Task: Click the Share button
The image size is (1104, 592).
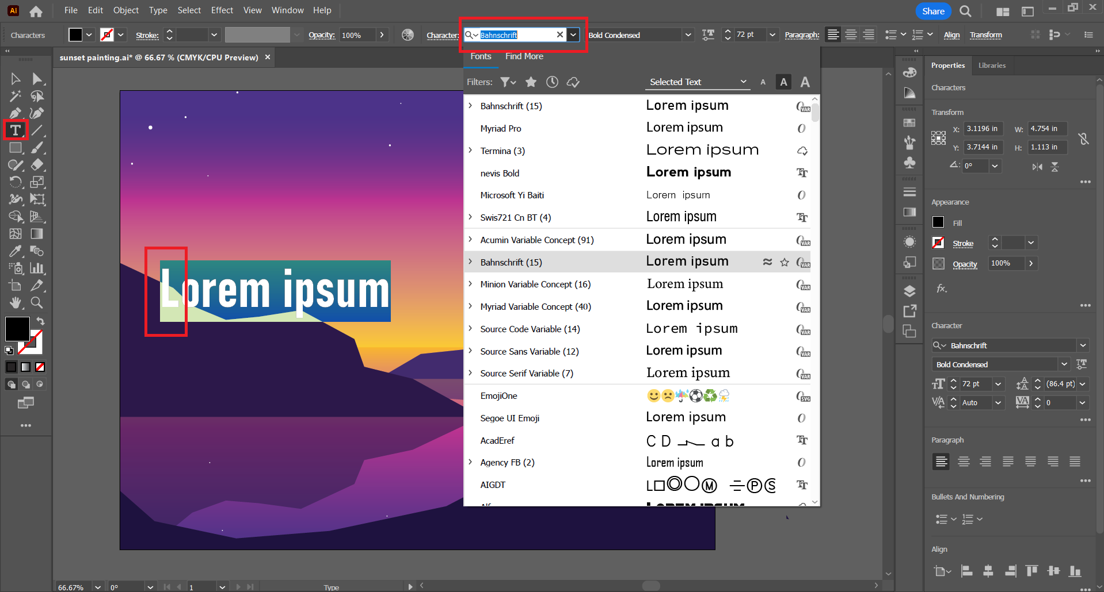Action: pyautogui.click(x=932, y=10)
